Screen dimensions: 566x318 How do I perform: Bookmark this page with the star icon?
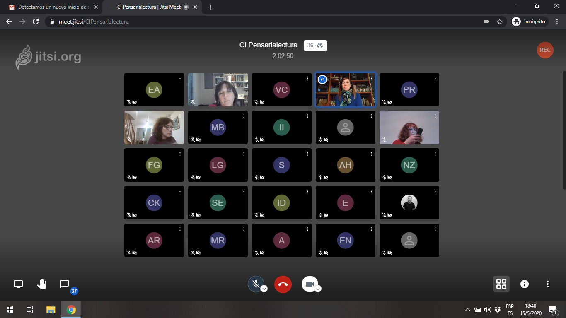coord(500,22)
